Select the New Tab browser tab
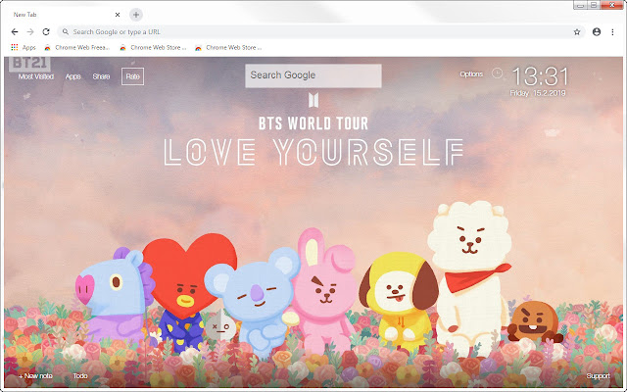This screenshot has height=392, width=627. pos(64,15)
